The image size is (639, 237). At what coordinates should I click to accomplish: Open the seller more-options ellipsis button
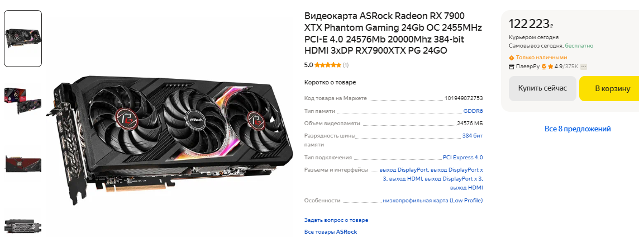click(x=584, y=67)
